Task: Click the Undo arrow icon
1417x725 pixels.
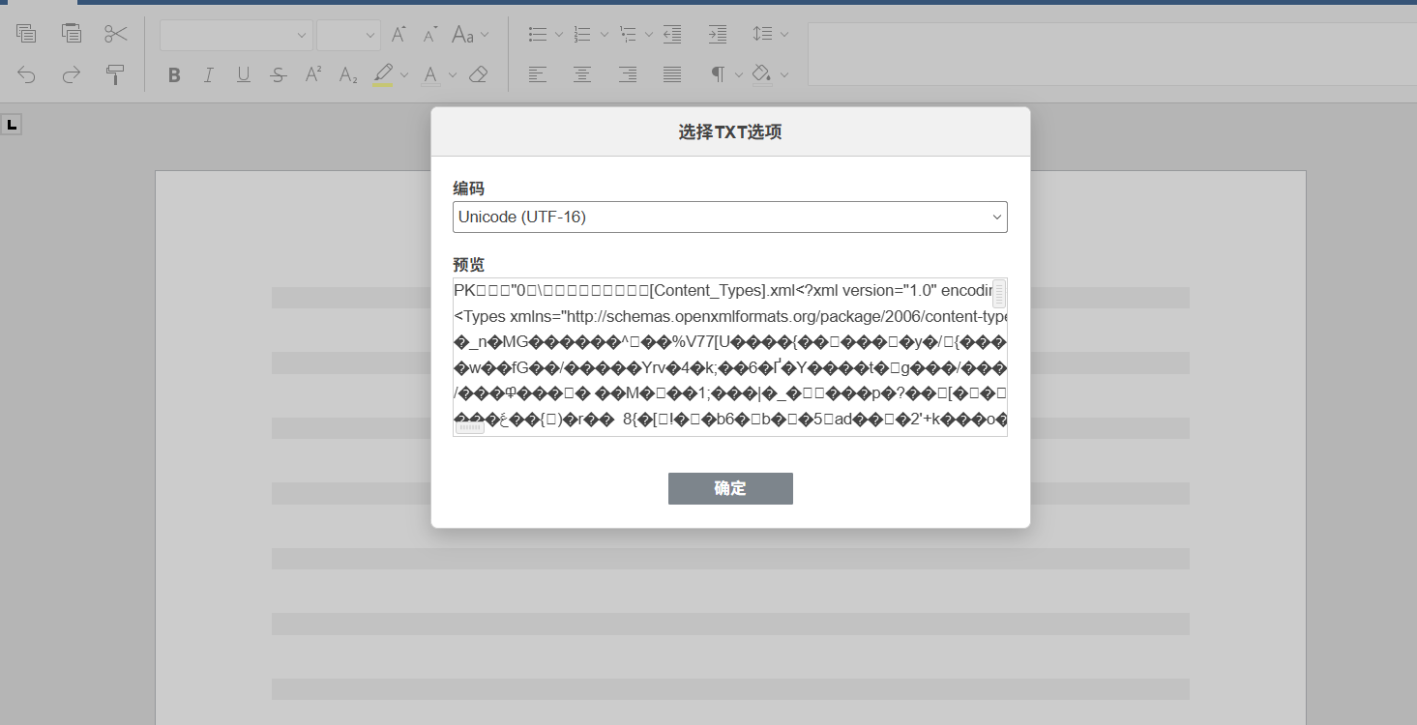Action: click(26, 74)
